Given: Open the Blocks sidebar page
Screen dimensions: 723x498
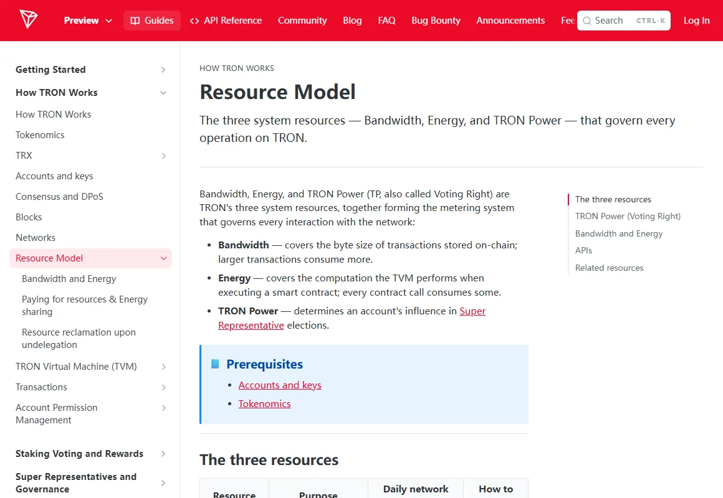Looking at the screenshot, I should click(29, 217).
